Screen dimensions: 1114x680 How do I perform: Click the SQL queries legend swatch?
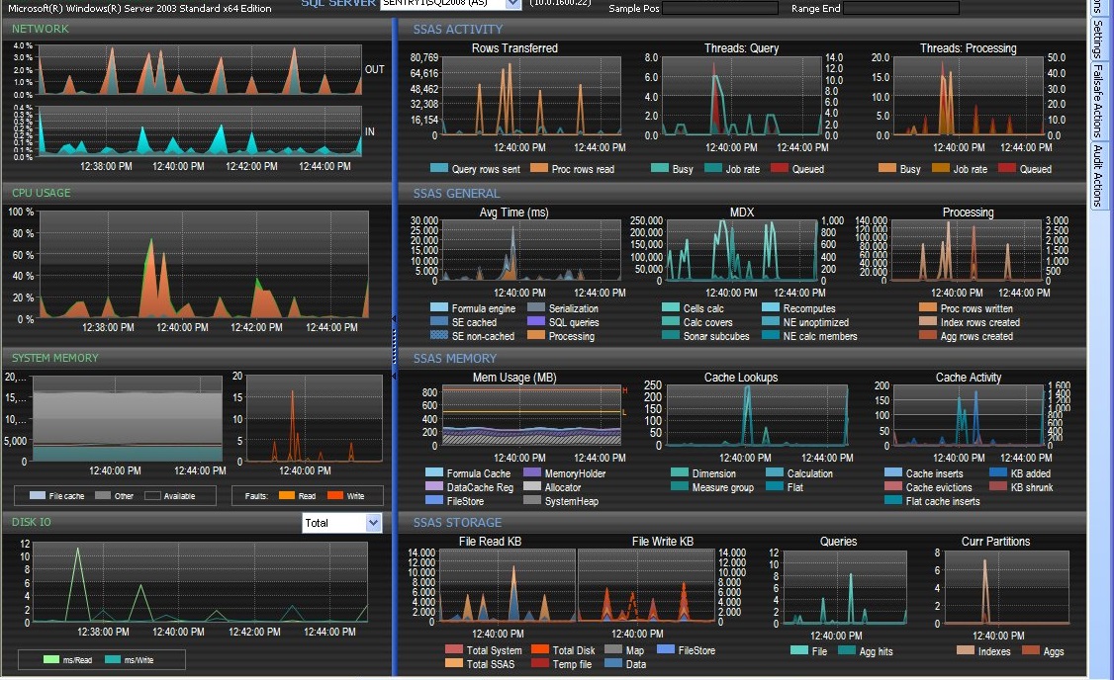pyautogui.click(x=536, y=321)
